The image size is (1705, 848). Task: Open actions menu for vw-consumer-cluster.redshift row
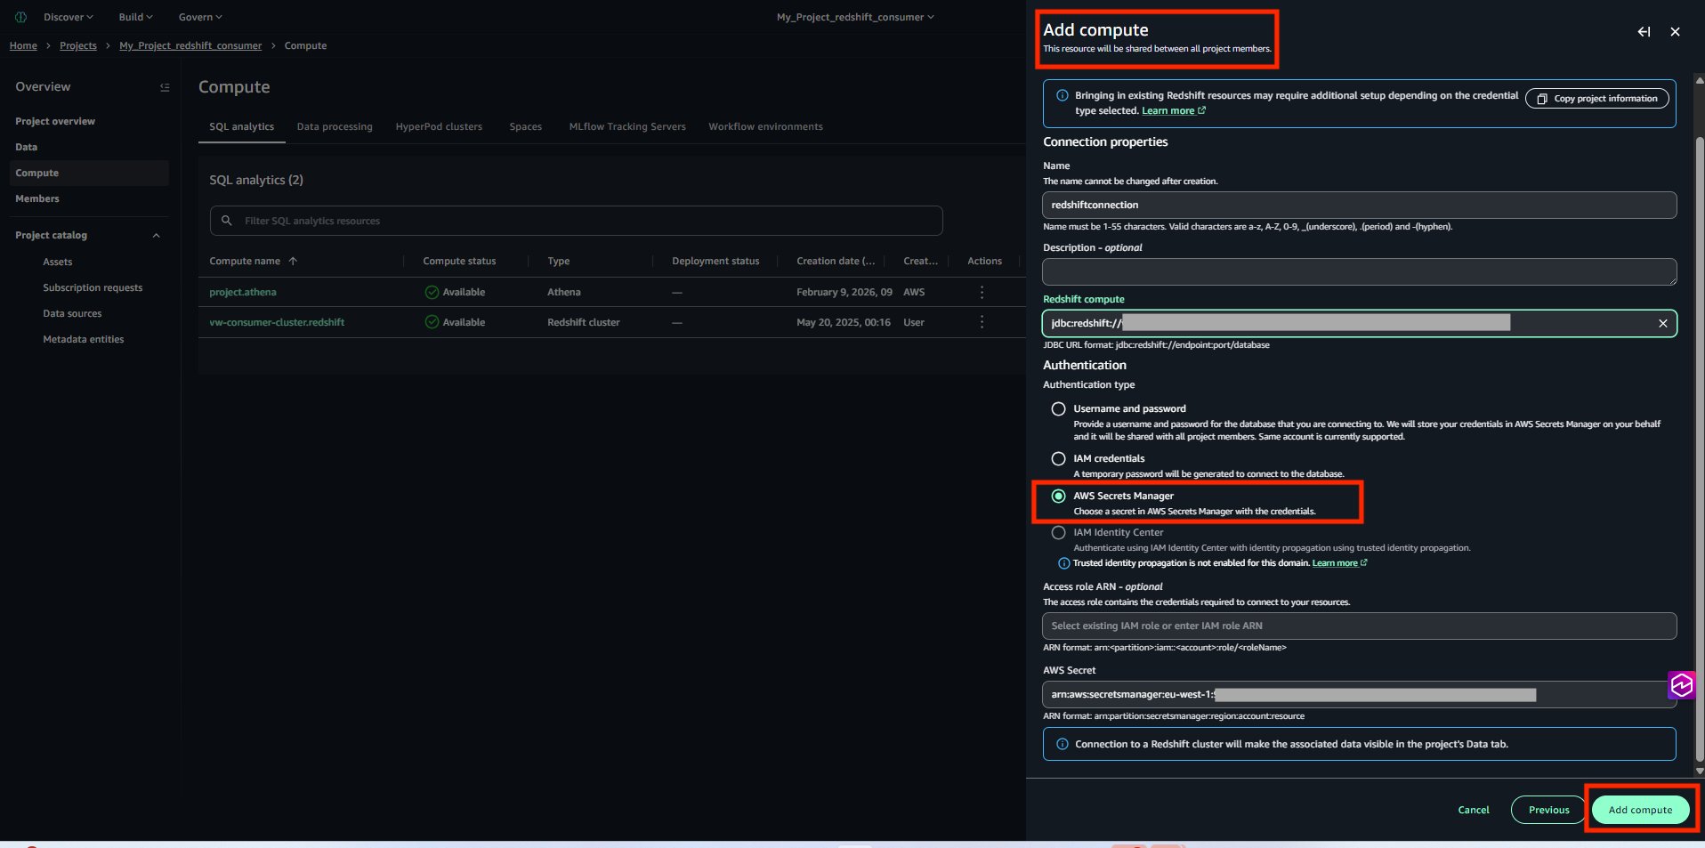[x=982, y=322]
